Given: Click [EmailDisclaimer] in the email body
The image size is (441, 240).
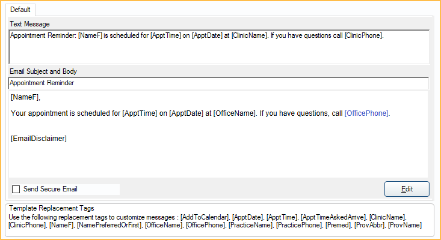Looking at the screenshot, I should click(39, 139).
